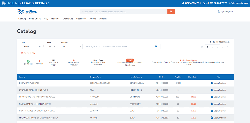Click Login/Register for R LOVASTAT row
The height and width of the screenshot is (123, 250).
coord(218,104)
